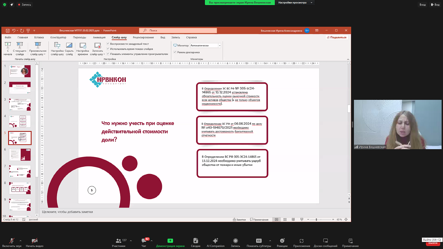Click the Hide Slide icon in the ribbon
This screenshot has width=443, height=249.
[x=69, y=48]
